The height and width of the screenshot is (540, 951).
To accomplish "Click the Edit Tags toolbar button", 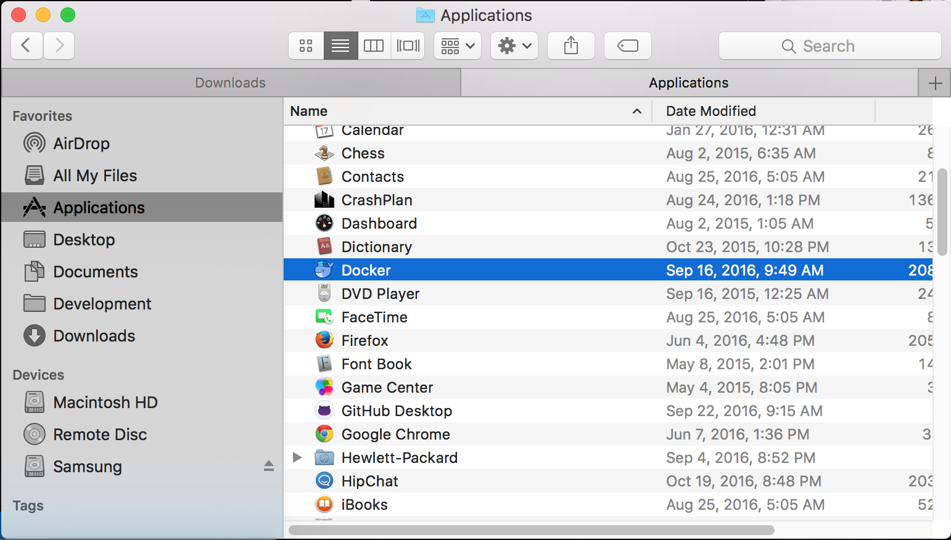I will click(627, 46).
